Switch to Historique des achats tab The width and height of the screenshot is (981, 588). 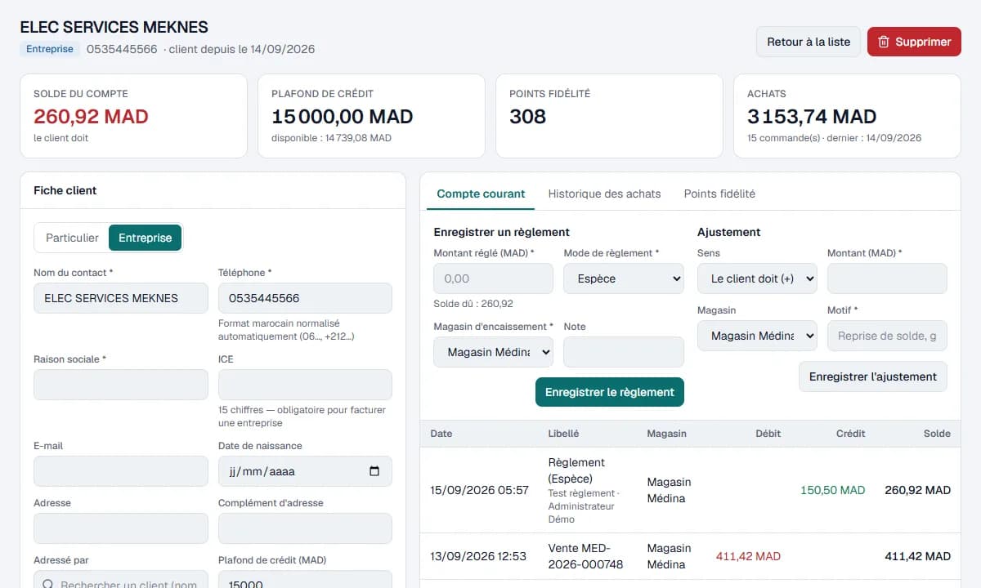click(604, 194)
